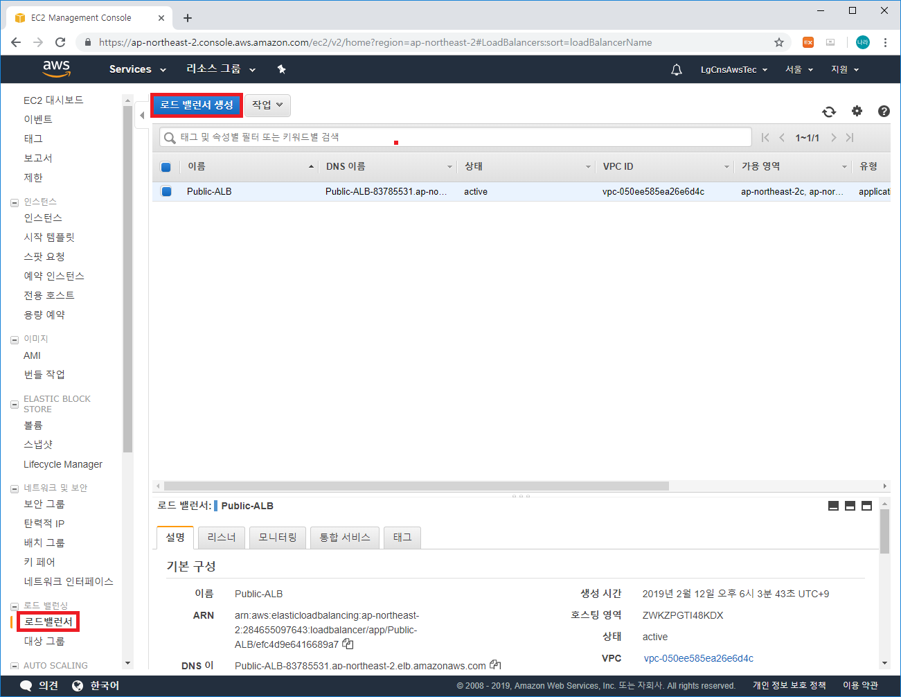Viewport: 901px width, 697px height.
Task: Open AMI in the sidebar
Action: (32, 355)
